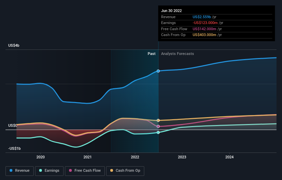Screen dimensions: 282x180
Task: Click the Jun 30 2022 tooltip date
Action: (x=171, y=11)
